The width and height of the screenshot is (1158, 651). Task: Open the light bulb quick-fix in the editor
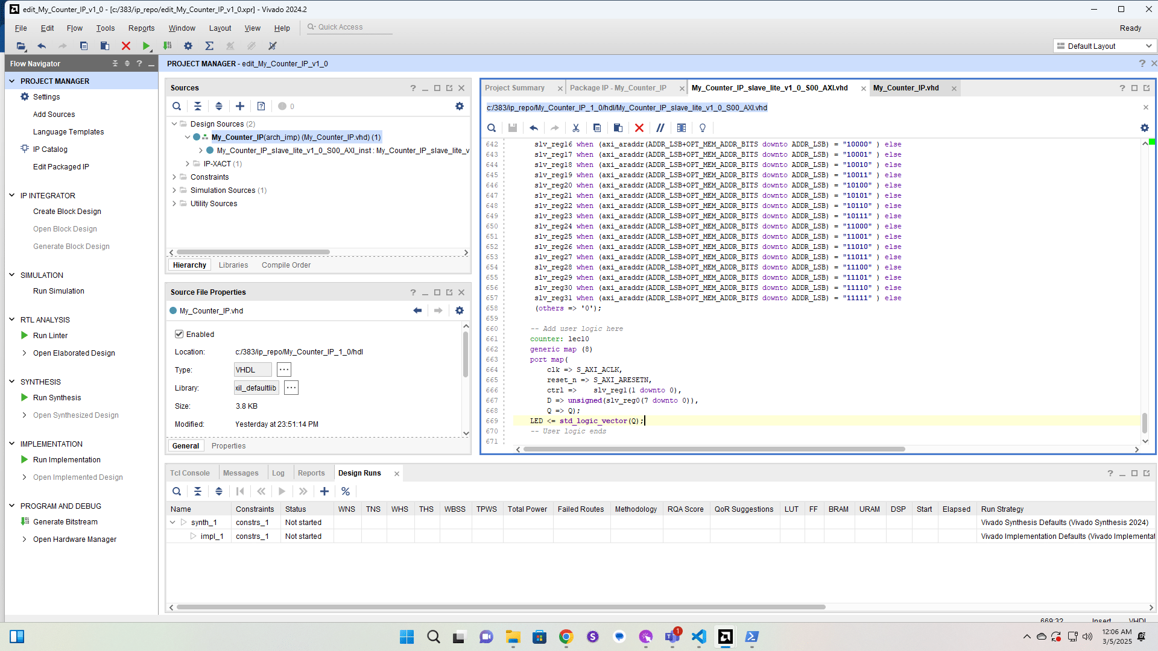(702, 128)
